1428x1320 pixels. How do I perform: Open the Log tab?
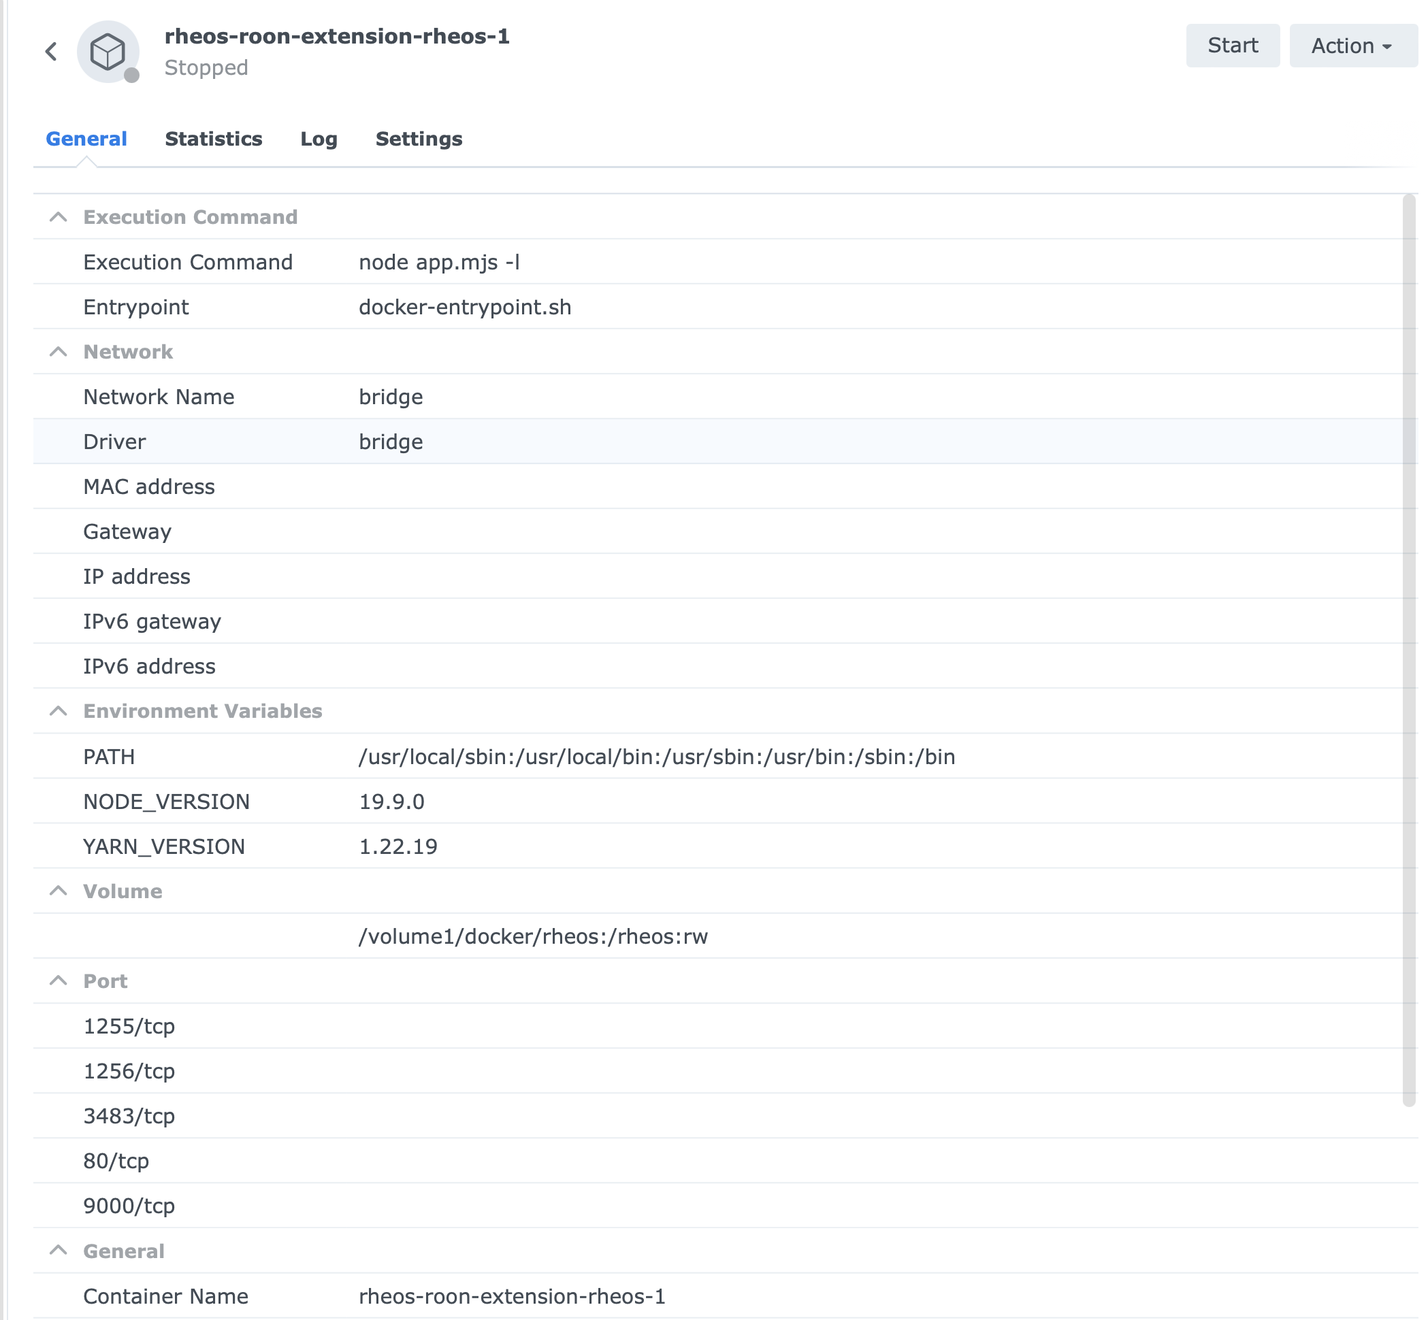coord(319,139)
